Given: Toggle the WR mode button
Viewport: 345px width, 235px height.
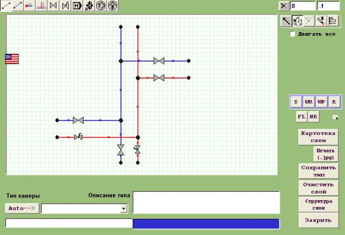Looking at the screenshot, I should click(x=309, y=102).
